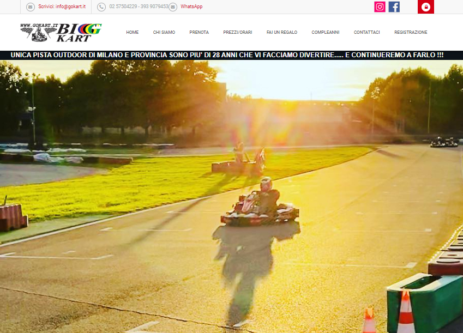The image size is (463, 333).
Task: Open the CONTATTACI menu item
Action: tap(366, 32)
